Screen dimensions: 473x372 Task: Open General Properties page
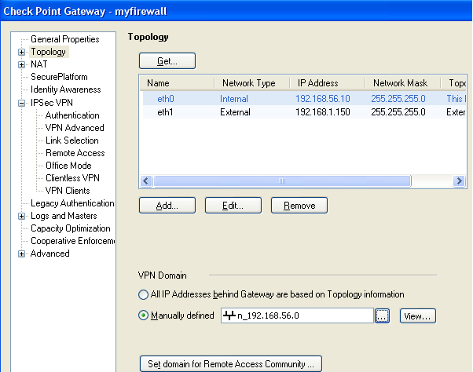[x=64, y=39]
